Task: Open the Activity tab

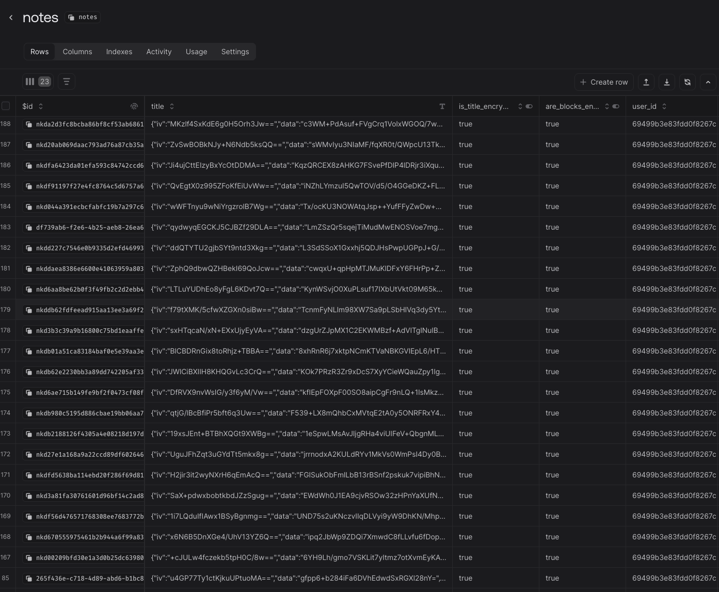Action: [x=158, y=52]
